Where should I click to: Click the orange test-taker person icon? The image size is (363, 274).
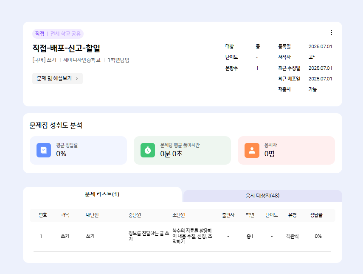click(x=252, y=150)
